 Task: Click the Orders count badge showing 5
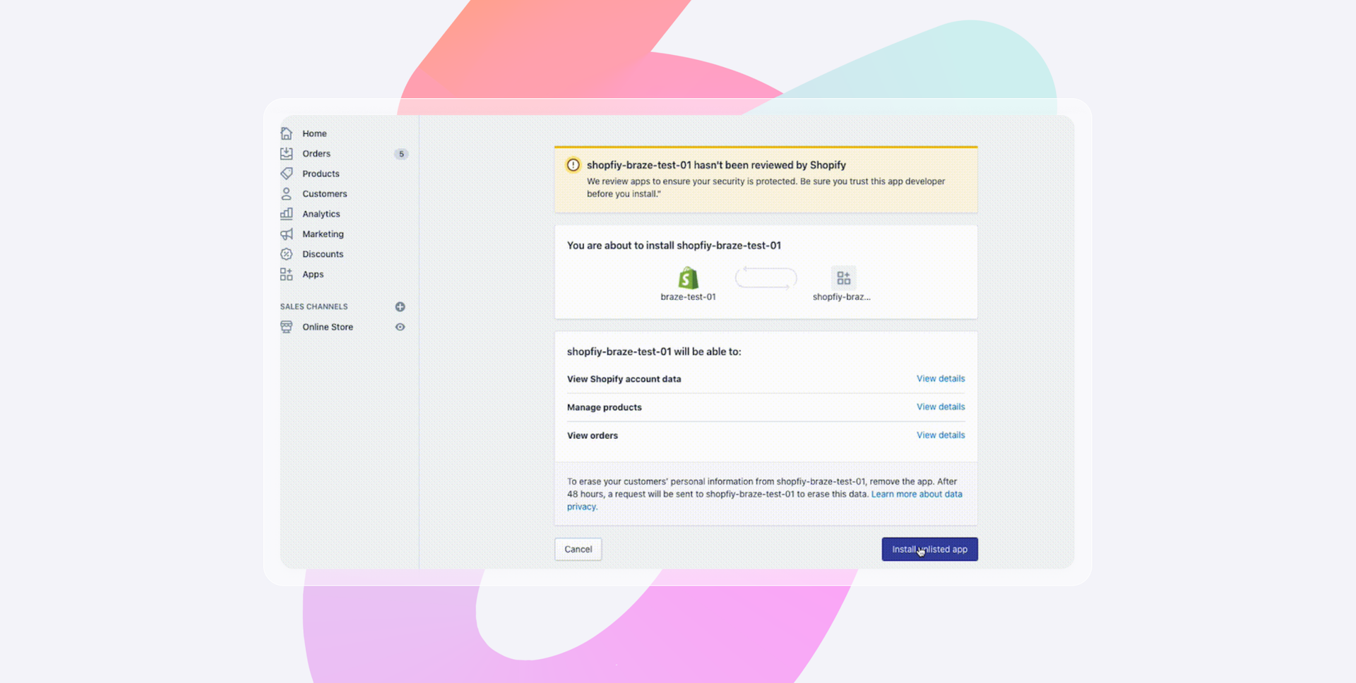[x=401, y=153]
